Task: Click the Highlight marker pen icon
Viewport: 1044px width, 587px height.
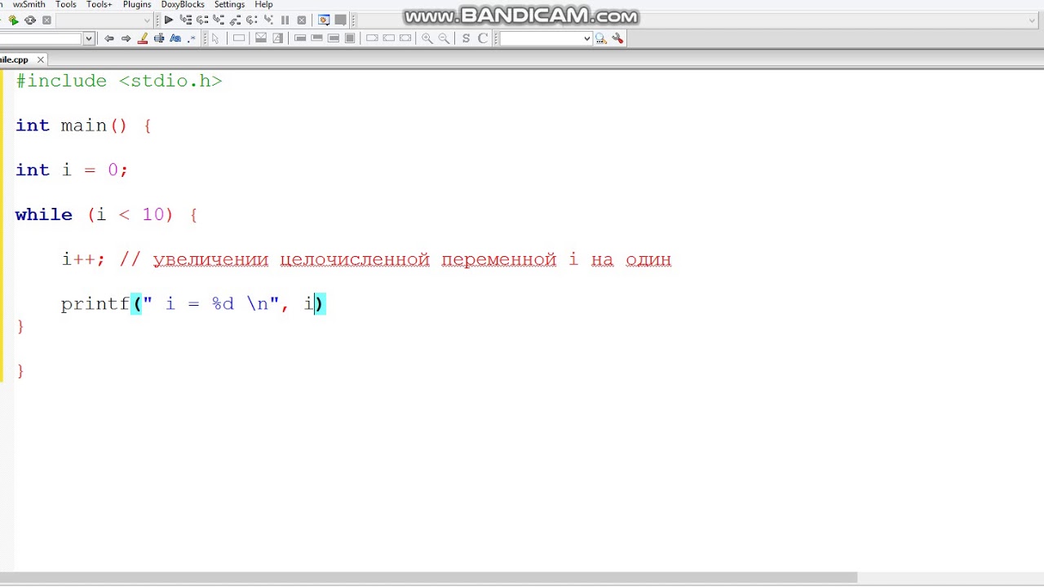Action: [x=143, y=38]
